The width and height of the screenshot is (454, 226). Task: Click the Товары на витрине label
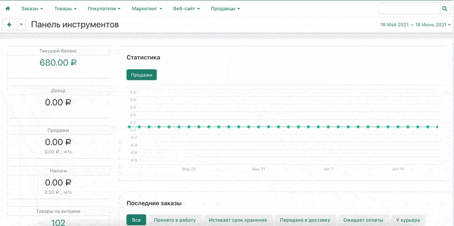(x=58, y=211)
